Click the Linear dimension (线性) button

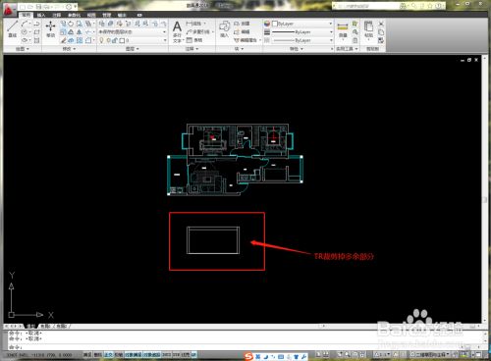point(196,24)
